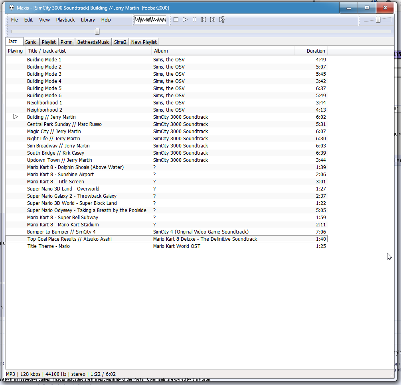Click the waveform visualization in the toolbar
401x385 pixels.
[150, 20]
